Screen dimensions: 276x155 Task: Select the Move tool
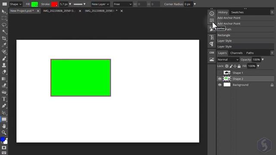click(4, 12)
